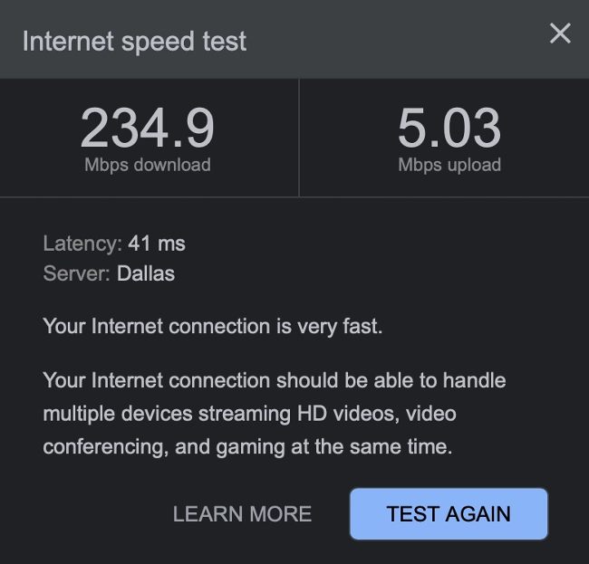Close the Internet speed test dialog
This screenshot has height=564, width=589.
coord(560,34)
